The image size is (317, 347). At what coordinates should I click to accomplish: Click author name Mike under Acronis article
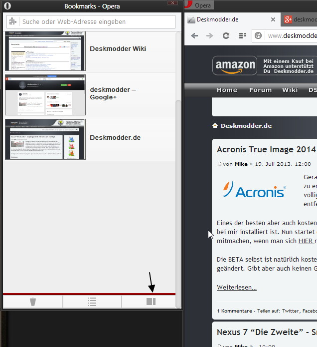241,164
